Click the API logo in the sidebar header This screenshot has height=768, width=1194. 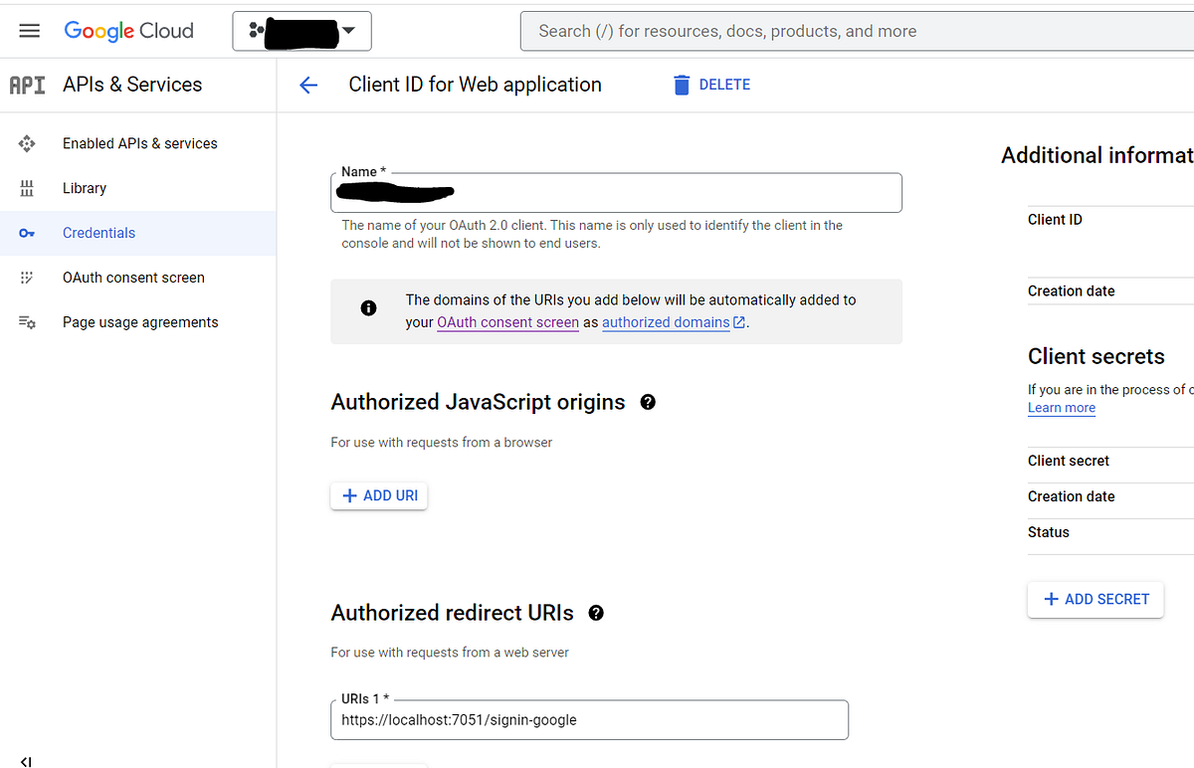(27, 85)
